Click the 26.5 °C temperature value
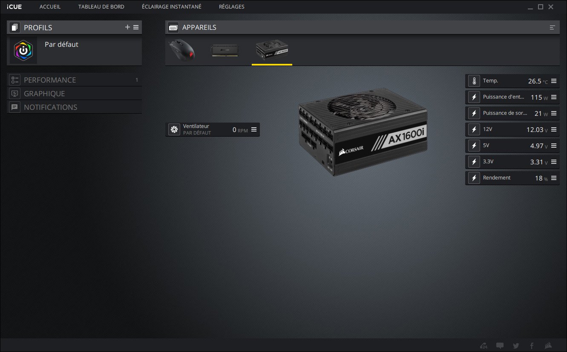Viewport: 567px width, 352px height. click(x=538, y=81)
